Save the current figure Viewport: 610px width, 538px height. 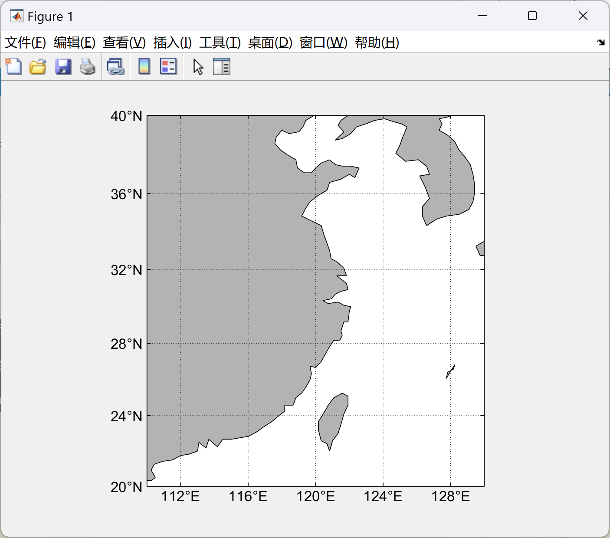coord(63,66)
